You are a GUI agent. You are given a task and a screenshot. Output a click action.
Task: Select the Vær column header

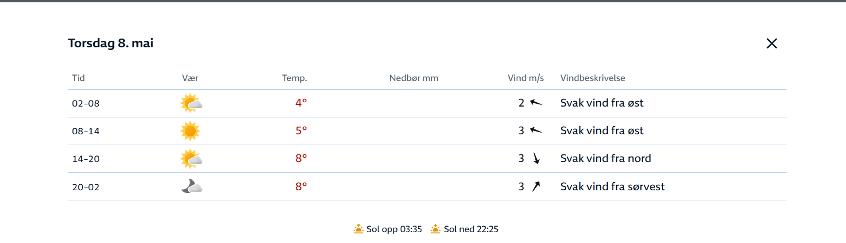(186, 78)
